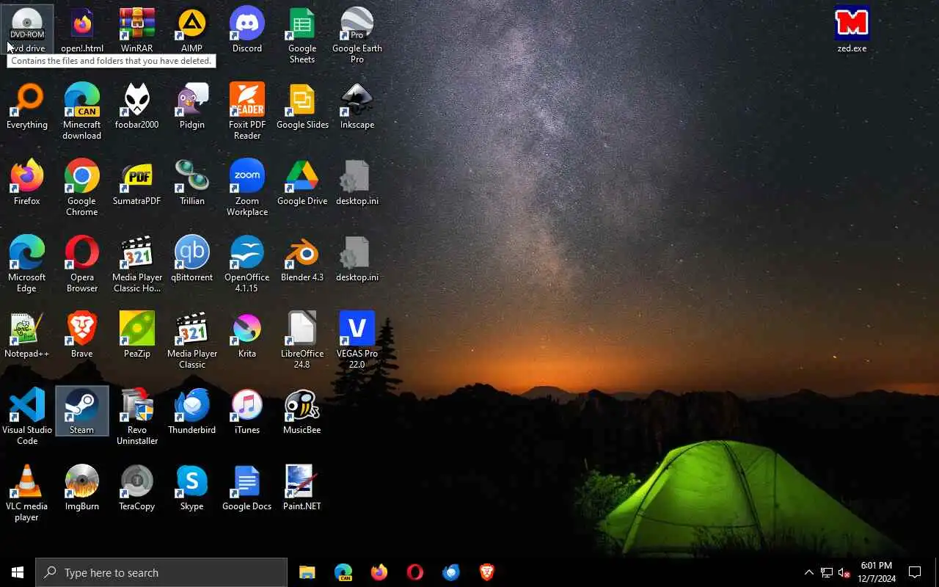
Task: Select the PeaZip desktop shortcut
Action: pos(137,335)
